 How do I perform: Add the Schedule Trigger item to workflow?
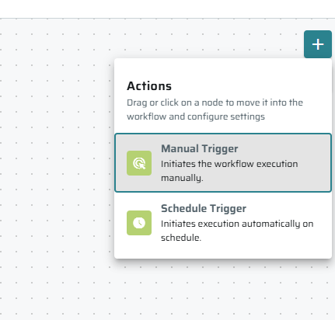[223, 223]
